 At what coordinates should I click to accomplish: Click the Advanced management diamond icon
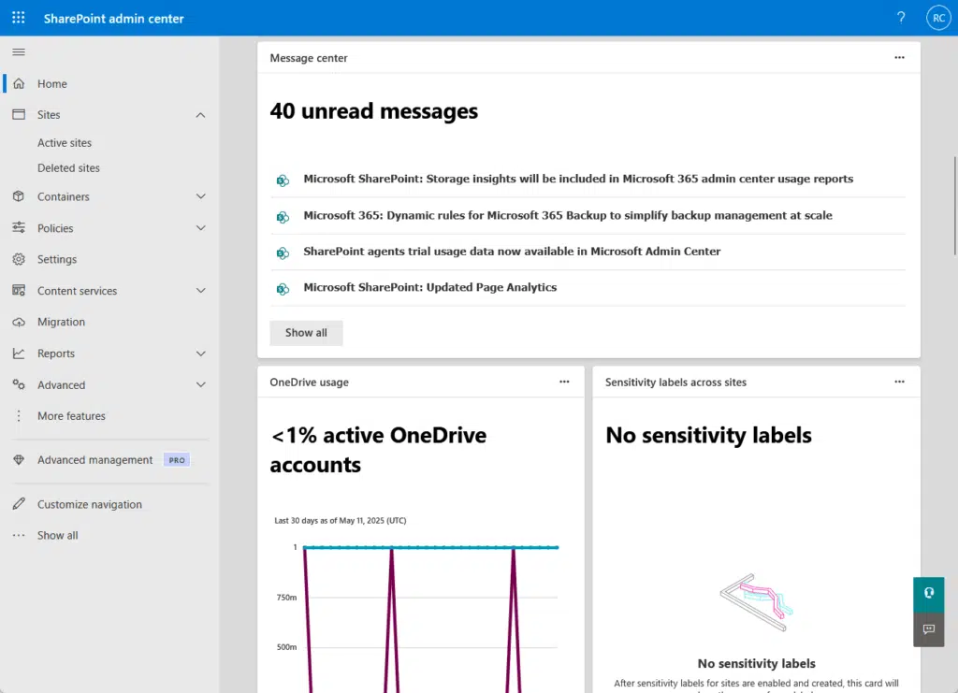[19, 460]
